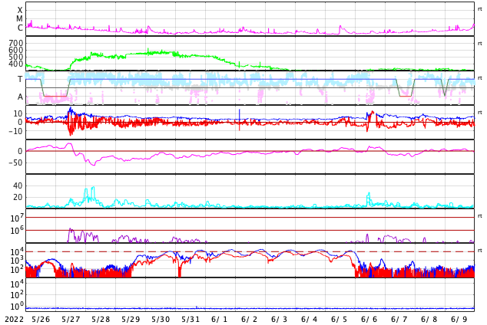Click the -10 axis value
Viewport: 487px width, 325px height.
click(x=15, y=131)
